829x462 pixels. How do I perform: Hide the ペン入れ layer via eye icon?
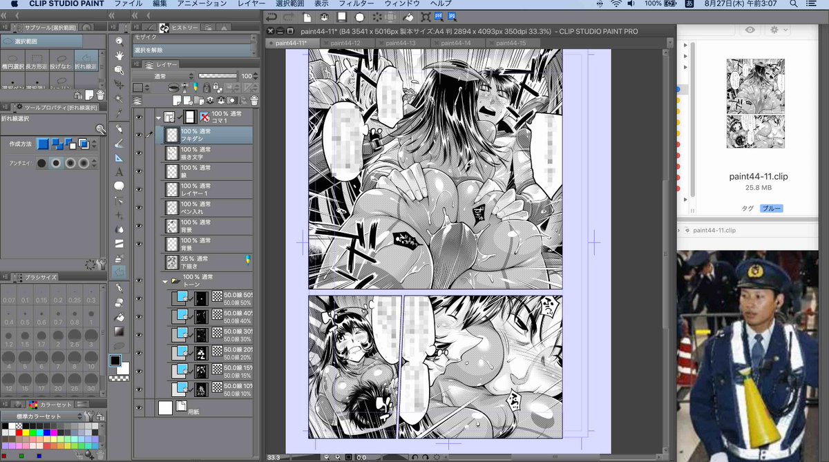coord(138,208)
